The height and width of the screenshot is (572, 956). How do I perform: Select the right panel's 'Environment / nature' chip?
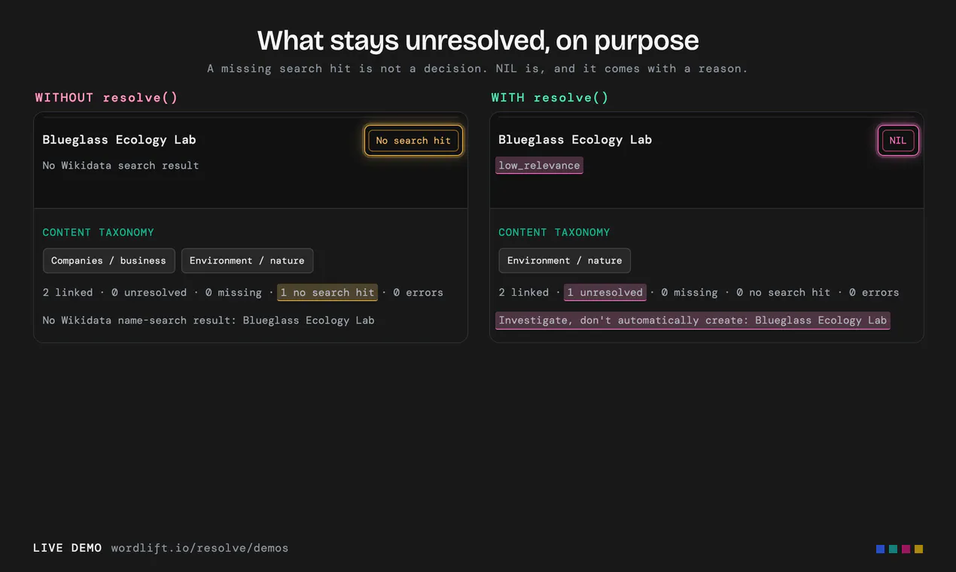565,260
